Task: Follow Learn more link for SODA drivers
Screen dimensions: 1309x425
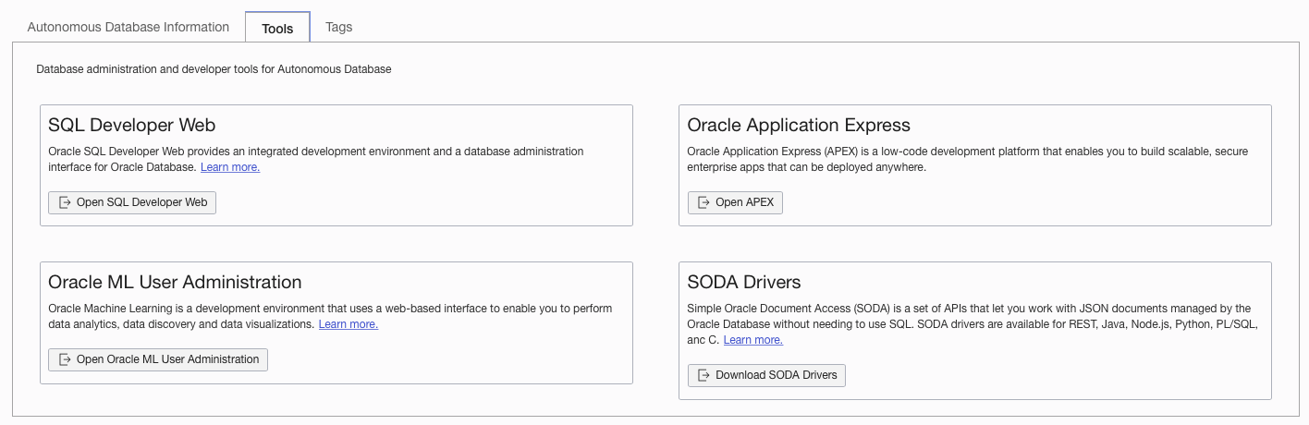Action: click(x=753, y=340)
